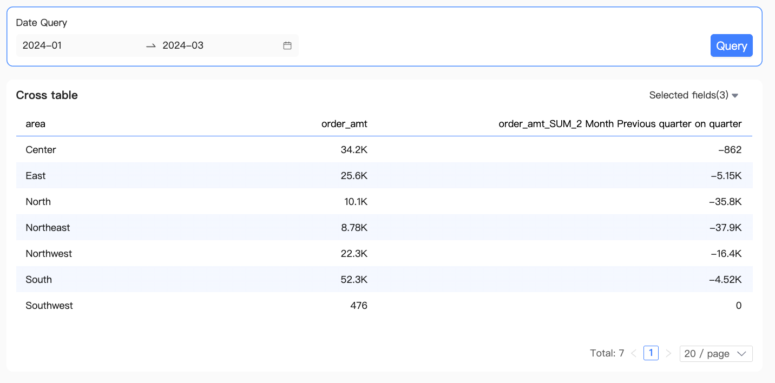Click the Total: 7 count label
Viewport: 775px width, 383px height.
tap(607, 354)
